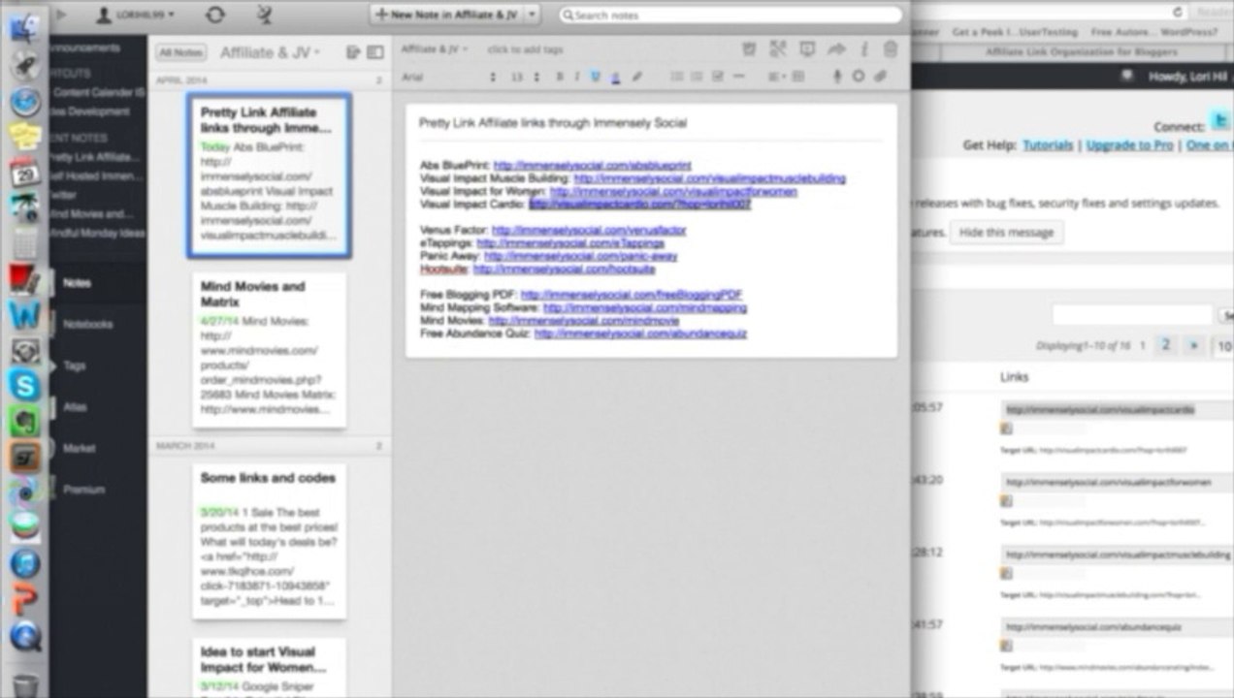The image size is (1234, 698).
Task: Click the Abs BluePrint link in the note
Action: (592, 166)
